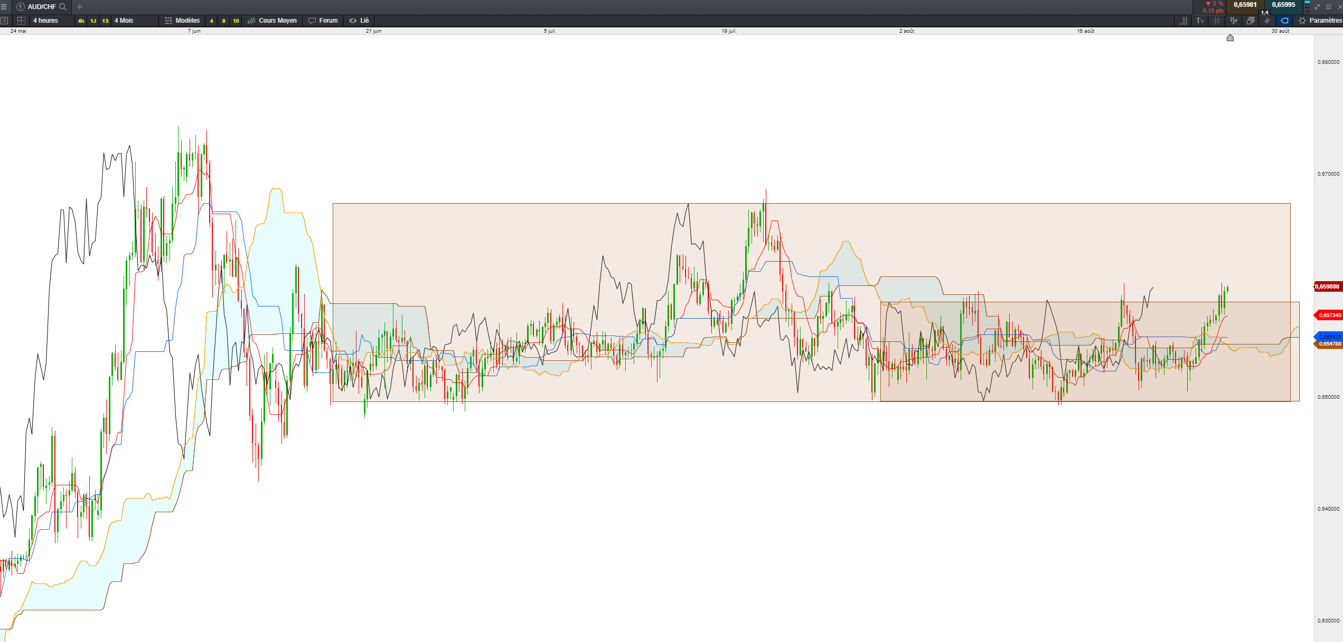Switch to the 4h timeframe shortcut
Image resolution: width=1343 pixels, height=642 pixels.
[81, 21]
